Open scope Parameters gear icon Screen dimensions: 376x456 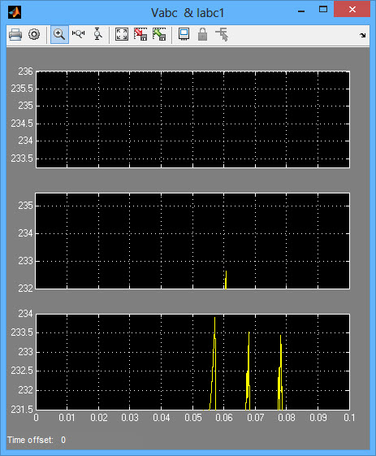coord(34,35)
